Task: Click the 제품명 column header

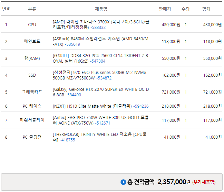Action: 101,9
